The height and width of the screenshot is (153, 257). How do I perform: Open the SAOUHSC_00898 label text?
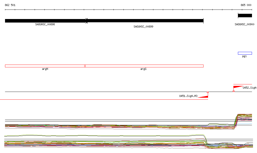tap(45, 24)
